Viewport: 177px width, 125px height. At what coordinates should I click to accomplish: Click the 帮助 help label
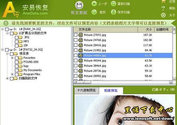[x=172, y=8]
